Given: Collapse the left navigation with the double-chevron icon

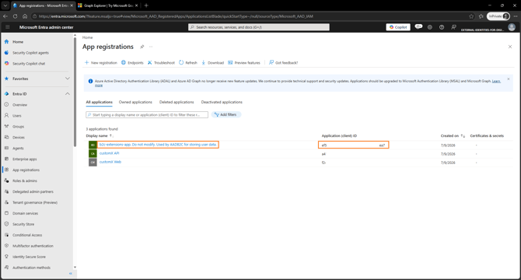Looking at the screenshot, I should [71, 273].
